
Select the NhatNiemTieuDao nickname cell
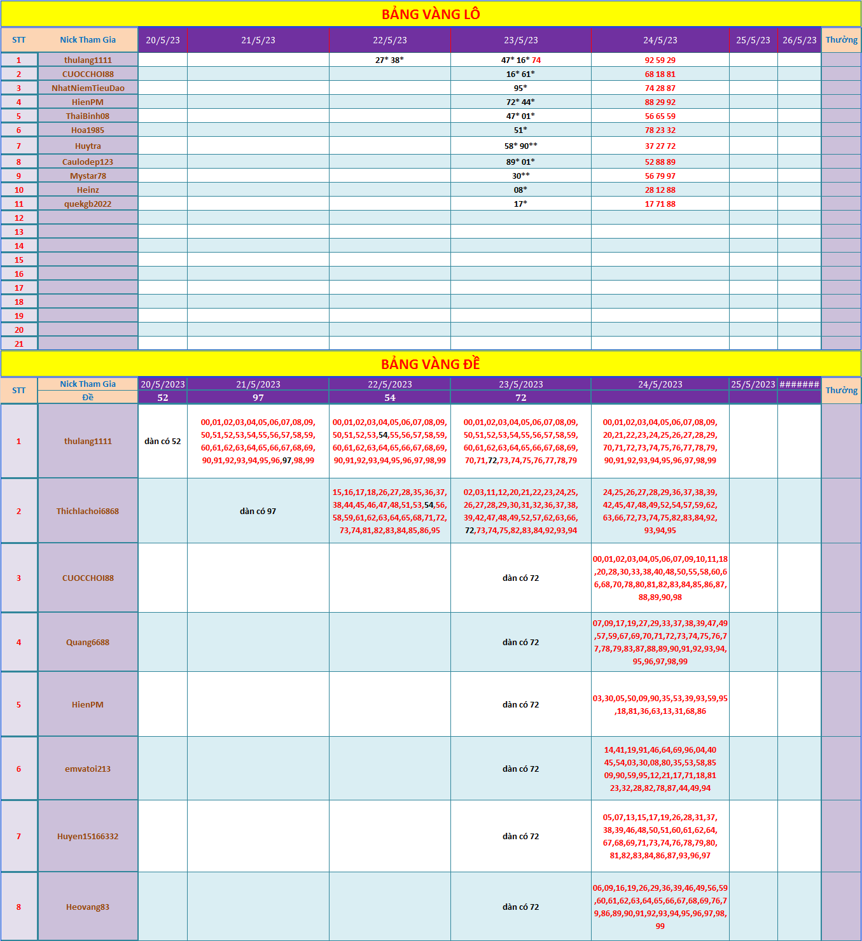pyautogui.click(x=88, y=88)
